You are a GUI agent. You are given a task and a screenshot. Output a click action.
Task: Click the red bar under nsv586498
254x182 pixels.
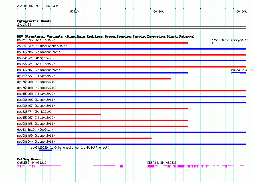[102, 126]
